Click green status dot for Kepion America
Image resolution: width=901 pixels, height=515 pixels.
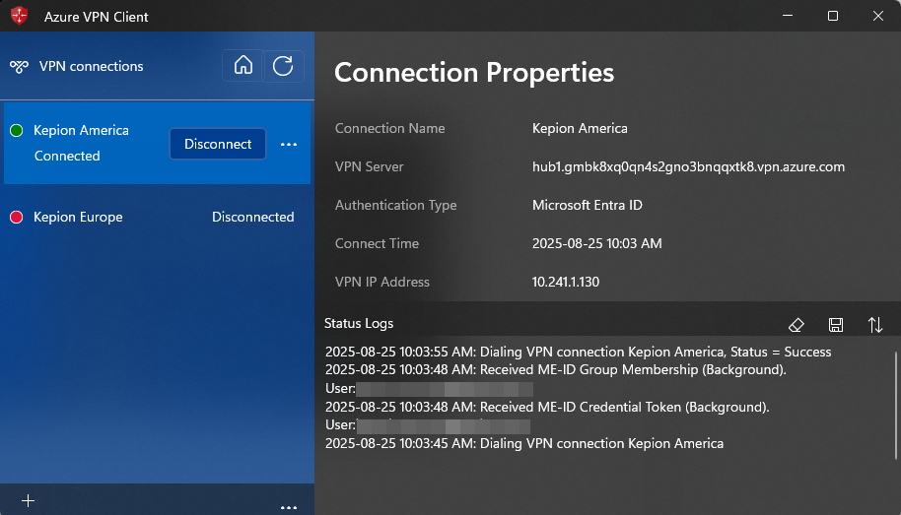click(16, 130)
